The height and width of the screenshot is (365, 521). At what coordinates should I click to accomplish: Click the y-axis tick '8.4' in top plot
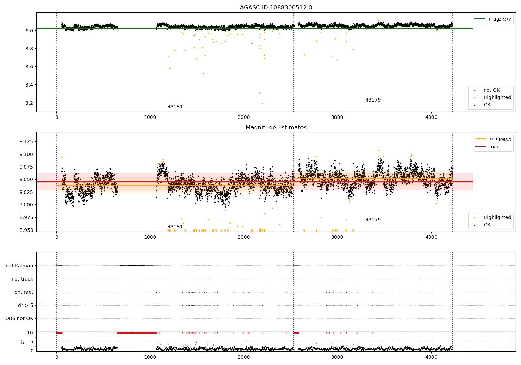pos(30,85)
